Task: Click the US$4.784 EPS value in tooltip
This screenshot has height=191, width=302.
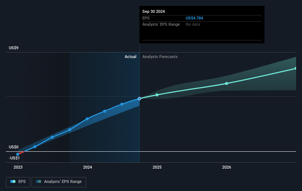Action: (194, 18)
